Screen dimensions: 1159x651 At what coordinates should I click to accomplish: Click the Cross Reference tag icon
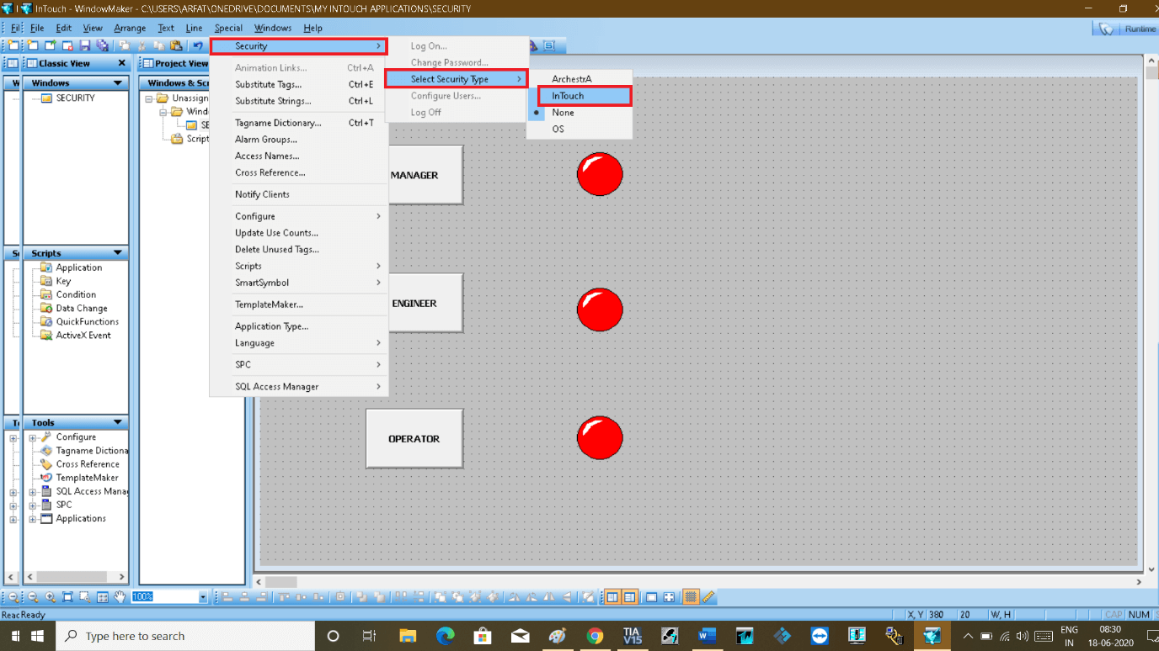[x=47, y=464]
